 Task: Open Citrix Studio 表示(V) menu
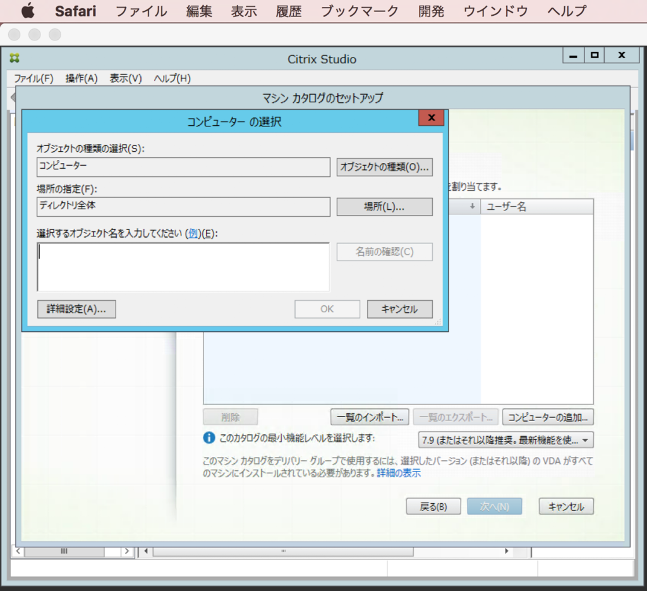pyautogui.click(x=126, y=78)
